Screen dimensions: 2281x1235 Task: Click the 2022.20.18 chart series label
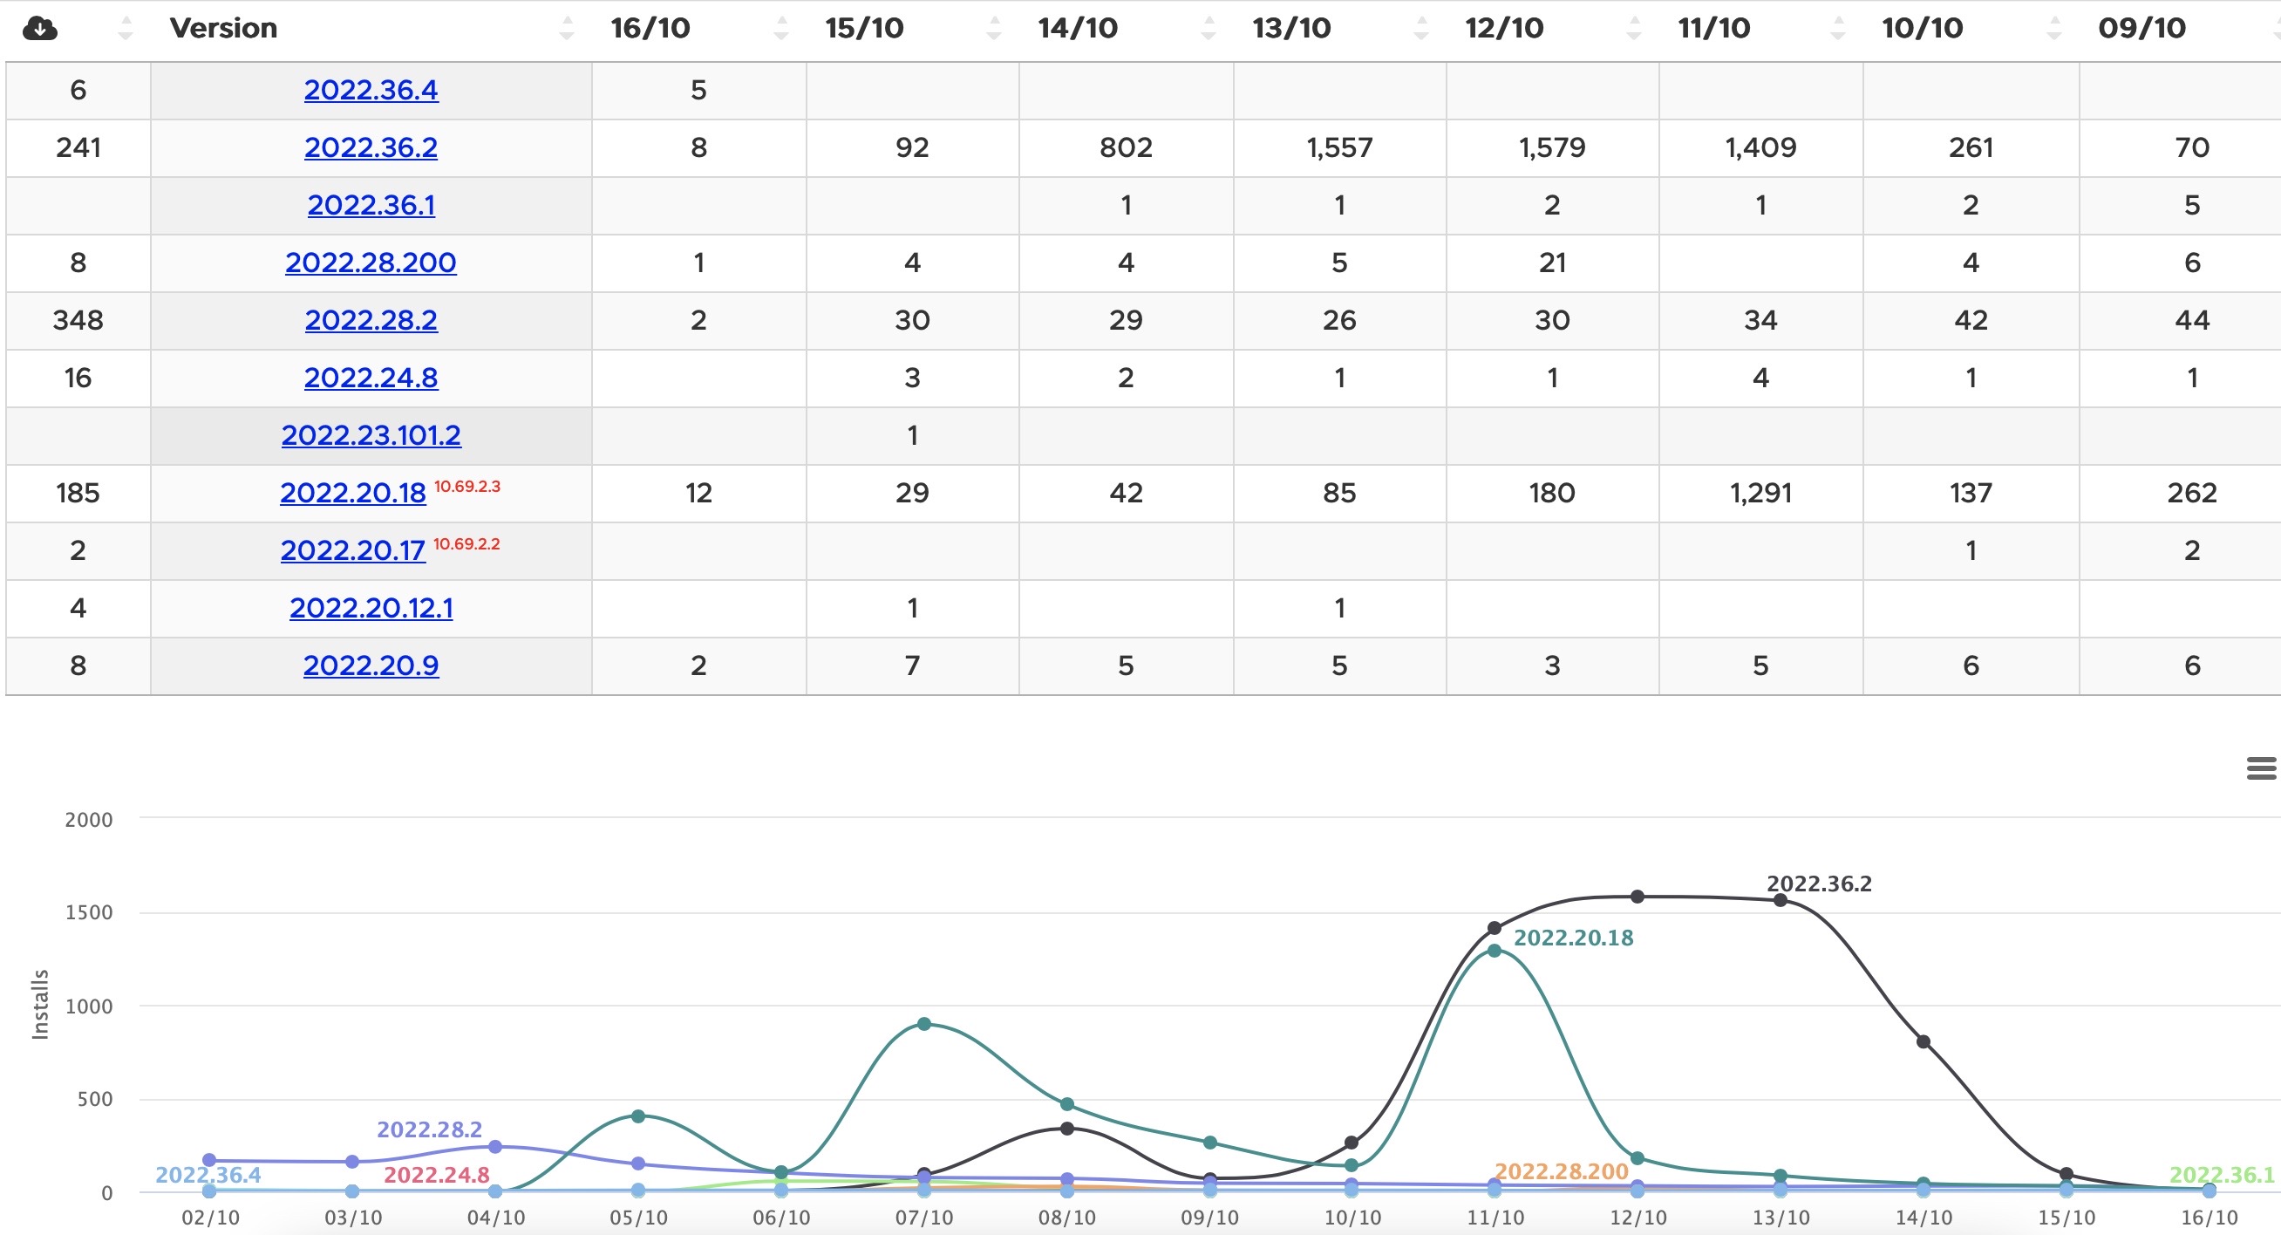1573,938
